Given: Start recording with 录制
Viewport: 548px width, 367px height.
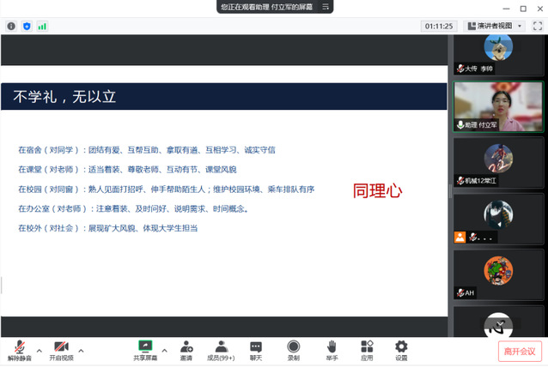Looking at the screenshot, I should point(294,350).
